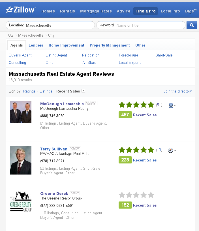Click McGeough Lamacchia profile photo

point(21,112)
